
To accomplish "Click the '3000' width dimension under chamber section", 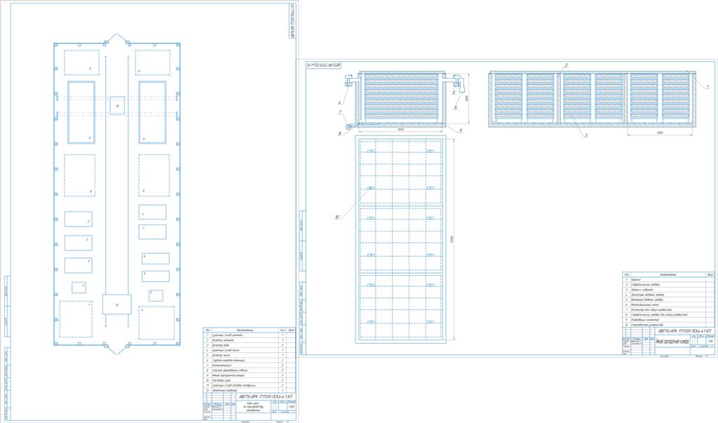I will pyautogui.click(x=400, y=130).
